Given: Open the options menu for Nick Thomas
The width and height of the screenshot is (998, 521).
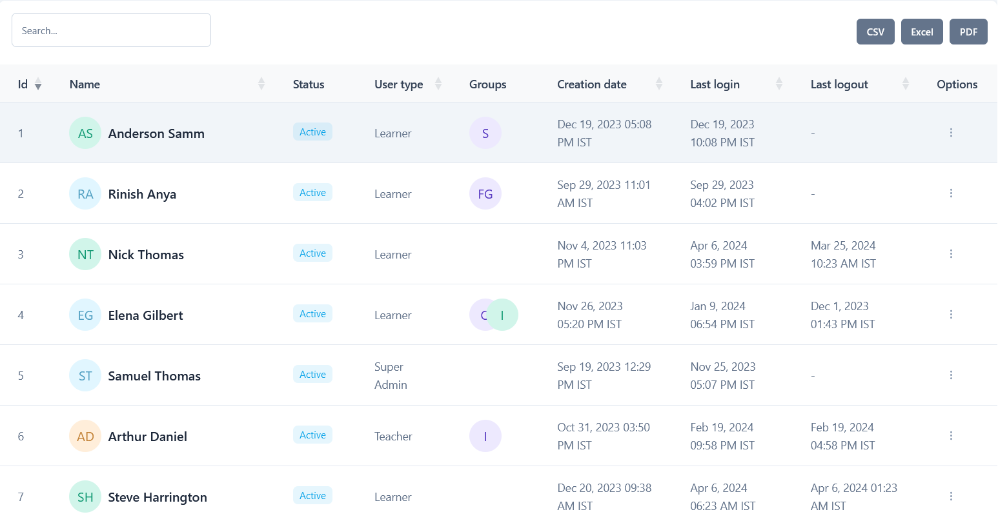Looking at the screenshot, I should click(951, 254).
